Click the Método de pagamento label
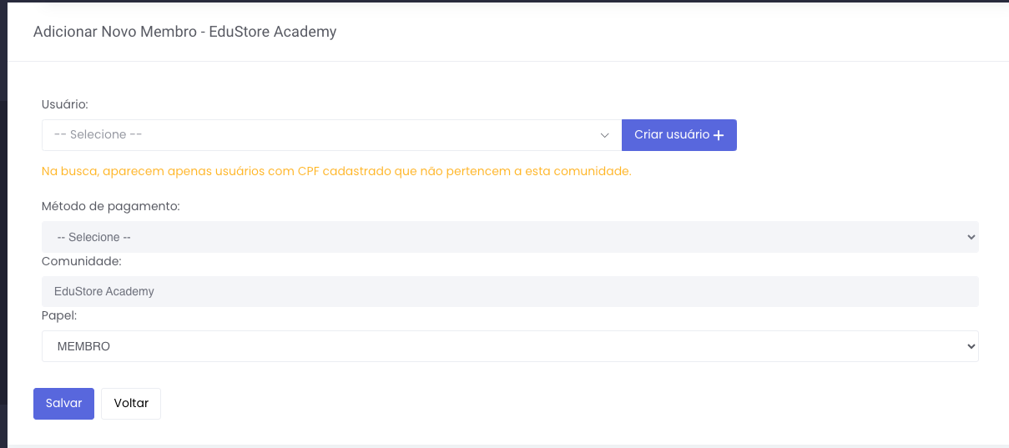The width and height of the screenshot is (1009, 448). [111, 205]
